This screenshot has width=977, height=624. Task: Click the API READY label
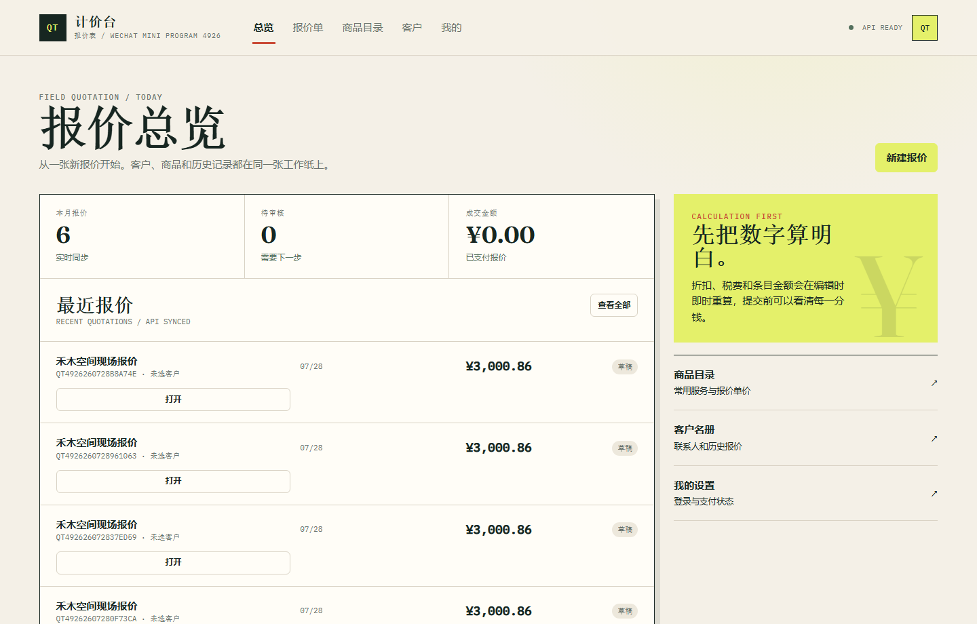click(882, 28)
